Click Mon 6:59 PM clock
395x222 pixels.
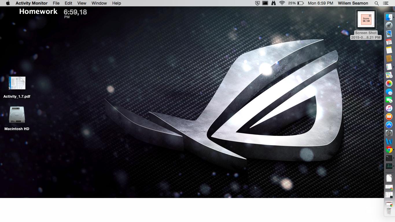320,3
